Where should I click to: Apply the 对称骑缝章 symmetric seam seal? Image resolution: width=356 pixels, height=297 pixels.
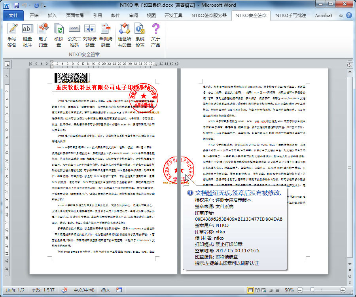pyautogui.click(x=90, y=35)
